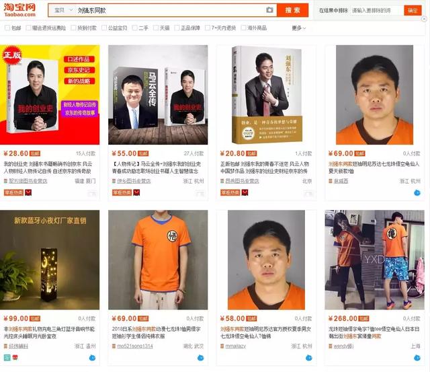The width and height of the screenshot is (430, 372).
Task: Click shop list icon before mo521song1314
Action: click(x=114, y=346)
